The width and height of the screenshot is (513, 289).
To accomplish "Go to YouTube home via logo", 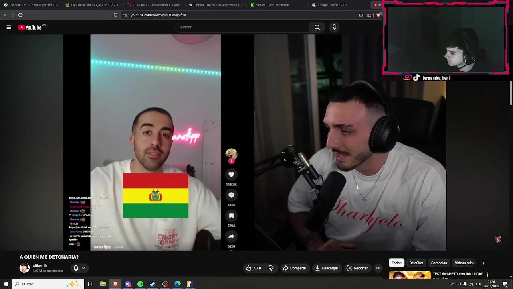I will [30, 27].
